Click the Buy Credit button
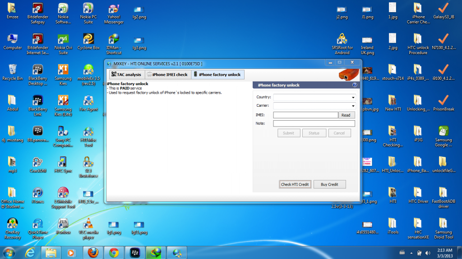Image resolution: width=462 pixels, height=259 pixels. point(329,185)
